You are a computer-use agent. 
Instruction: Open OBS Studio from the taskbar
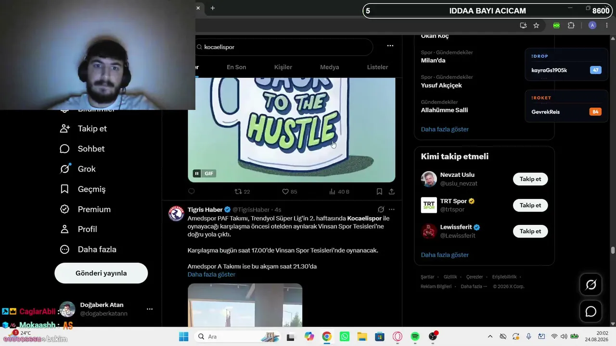click(433, 337)
